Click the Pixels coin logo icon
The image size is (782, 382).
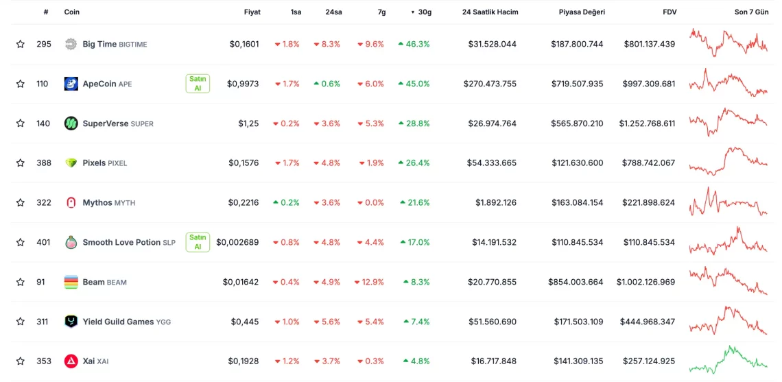click(x=71, y=163)
